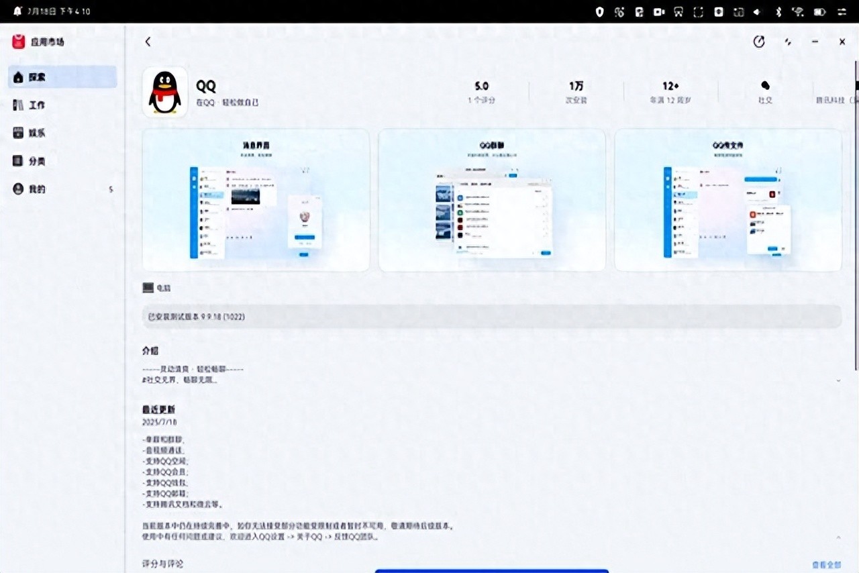Screen dimensions: 859x573
Task: Click the dashed-square screenshot icon in status bar
Action: (x=699, y=11)
